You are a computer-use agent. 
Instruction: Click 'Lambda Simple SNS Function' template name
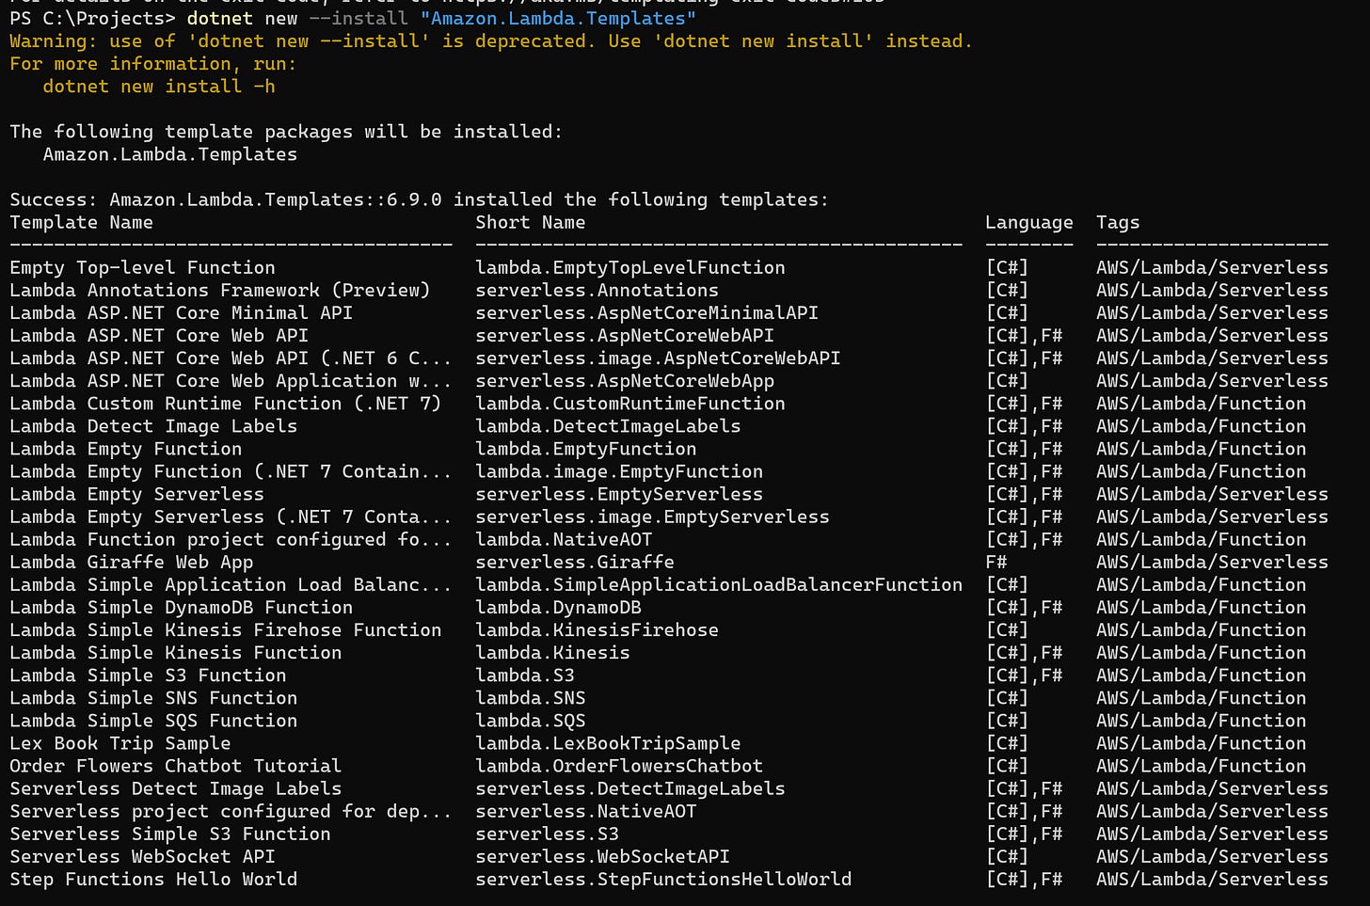click(153, 698)
